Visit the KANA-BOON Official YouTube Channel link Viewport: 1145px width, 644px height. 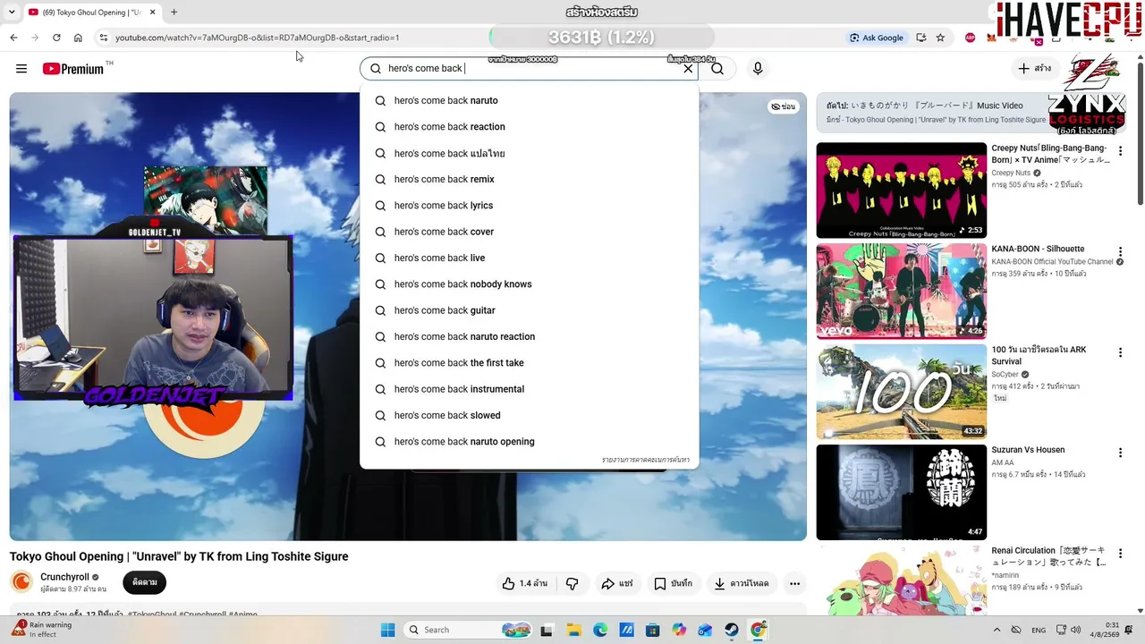pyautogui.click(x=1052, y=262)
